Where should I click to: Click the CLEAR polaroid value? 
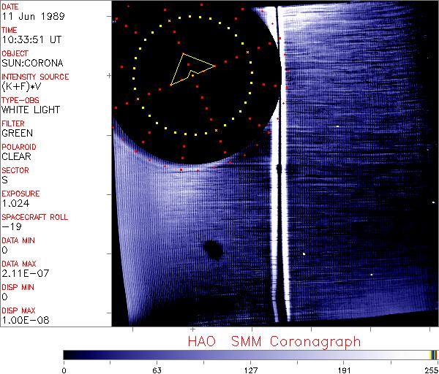click(17, 156)
